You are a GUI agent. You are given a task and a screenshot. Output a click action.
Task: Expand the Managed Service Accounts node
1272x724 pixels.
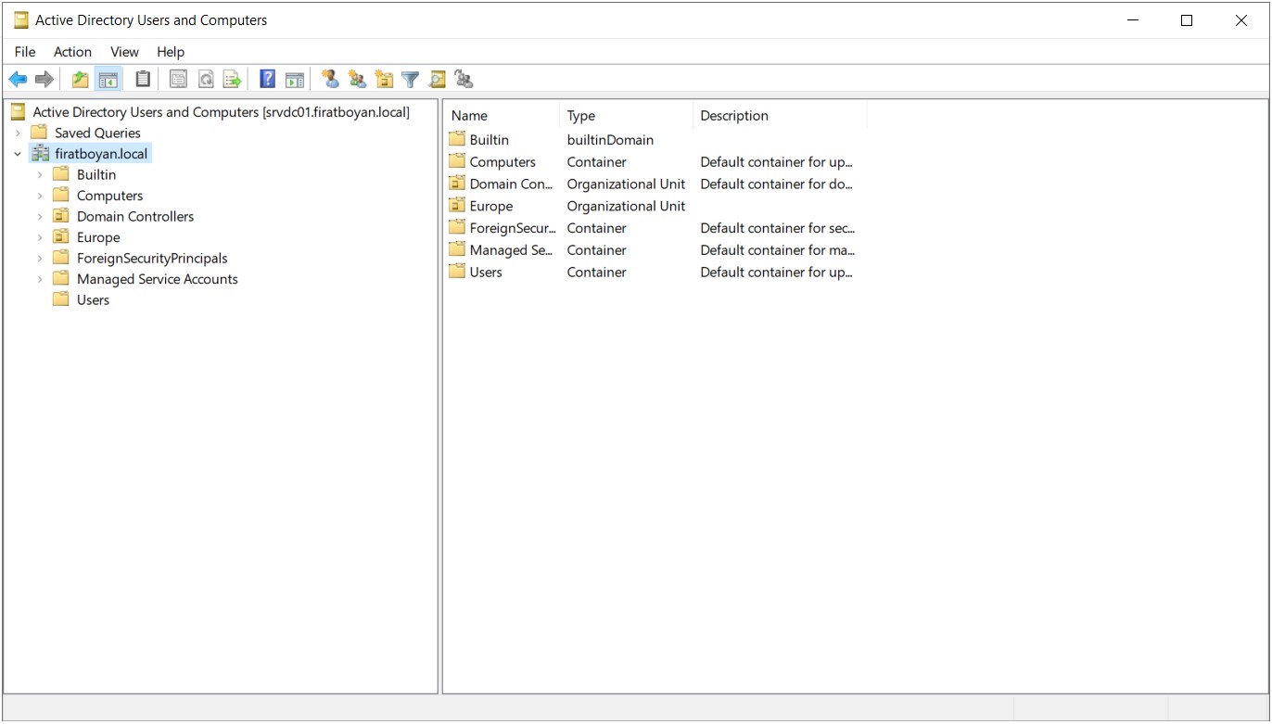point(40,279)
